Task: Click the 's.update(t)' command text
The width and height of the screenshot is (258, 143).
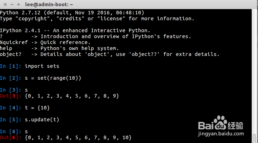Action: pyautogui.click(x=42, y=120)
